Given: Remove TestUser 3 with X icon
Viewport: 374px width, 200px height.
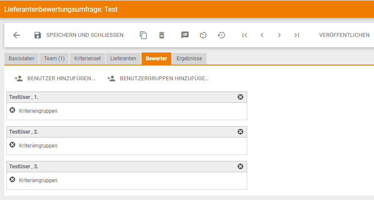Looking at the screenshot, I should [240, 167].
